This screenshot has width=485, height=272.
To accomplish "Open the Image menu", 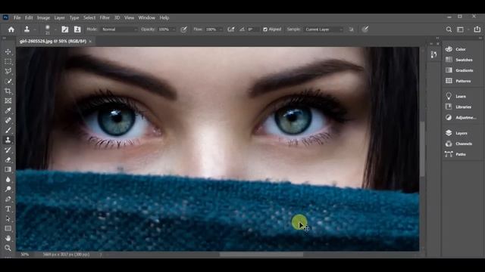I will point(44,17).
